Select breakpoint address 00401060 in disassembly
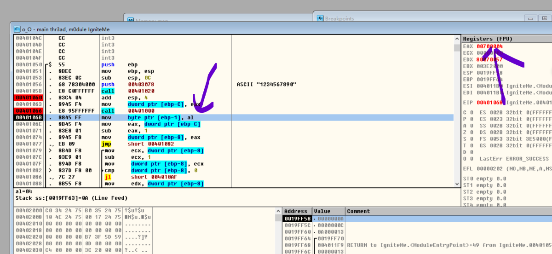Viewport: 552px width, 254px height. pyautogui.click(x=29, y=98)
